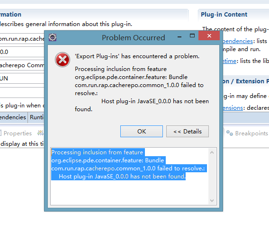Click the version input field showing 0.0
Screen dimensions: 269x239
point(22,52)
